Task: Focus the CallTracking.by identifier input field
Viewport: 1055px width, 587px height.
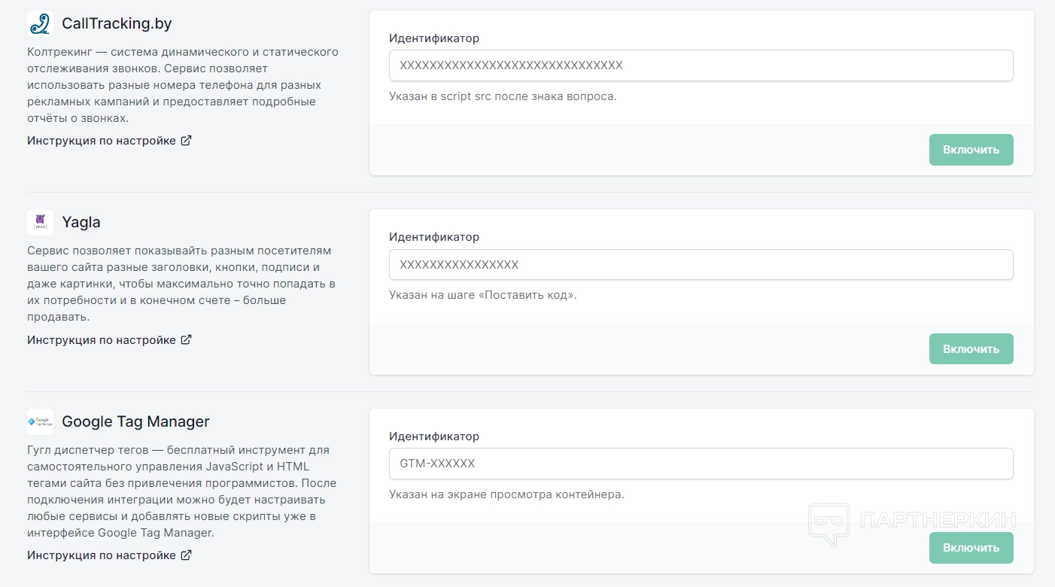Action: [x=701, y=65]
